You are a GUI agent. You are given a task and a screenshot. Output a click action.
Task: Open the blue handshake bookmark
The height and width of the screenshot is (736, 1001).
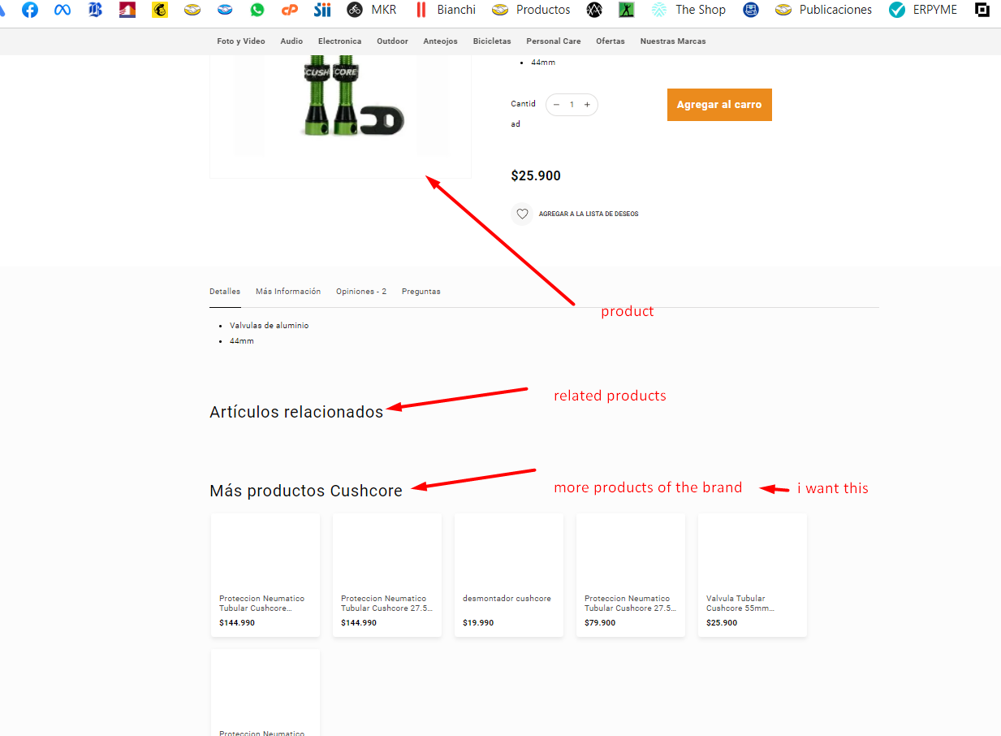click(225, 10)
